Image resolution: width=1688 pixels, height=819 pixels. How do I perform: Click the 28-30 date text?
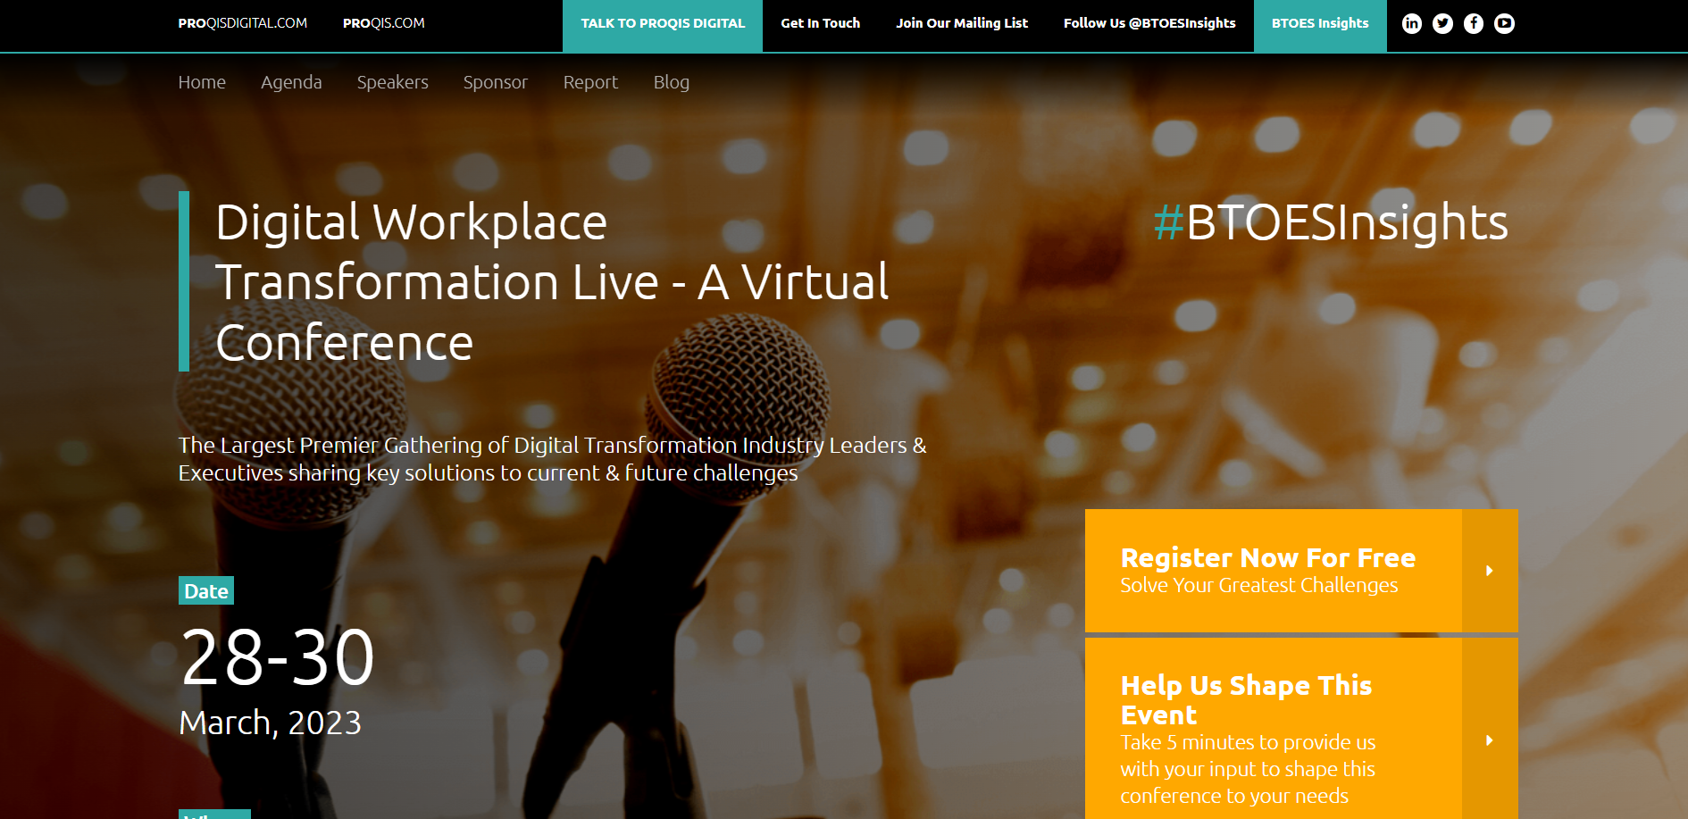coord(278,658)
